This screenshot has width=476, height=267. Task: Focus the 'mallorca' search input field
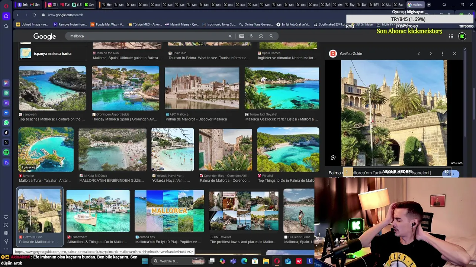[x=149, y=36]
